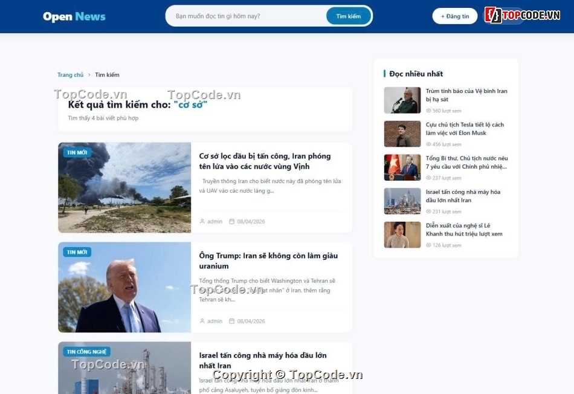Open the Trang chủ breadcrumb link
The image size is (574, 394).
(70, 75)
